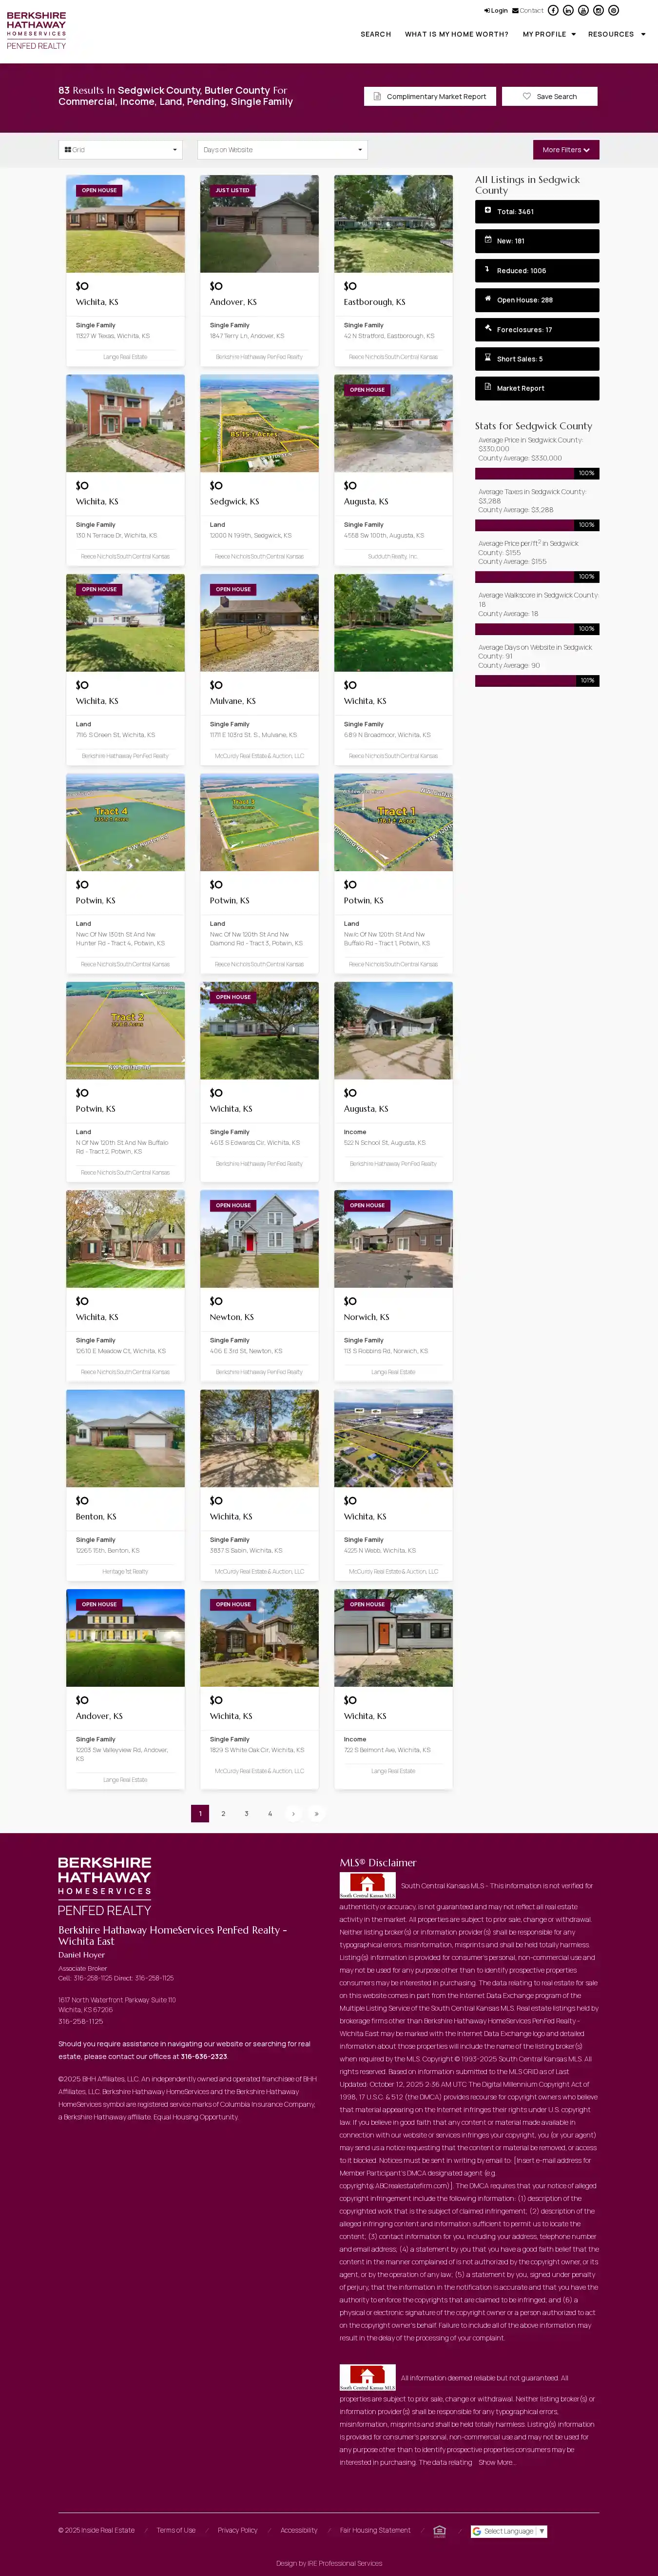Viewport: 658px width, 2576px height.
Task: Click the Berkshire Hathaway PenFed Realty header logo
Action: tap(37, 31)
